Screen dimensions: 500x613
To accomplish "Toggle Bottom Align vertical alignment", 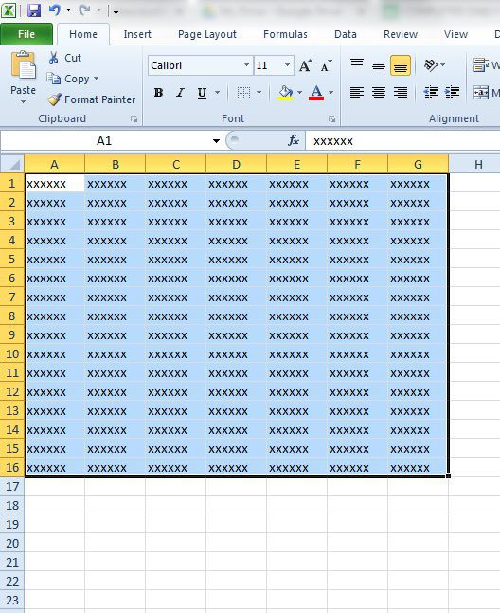I will coord(401,64).
